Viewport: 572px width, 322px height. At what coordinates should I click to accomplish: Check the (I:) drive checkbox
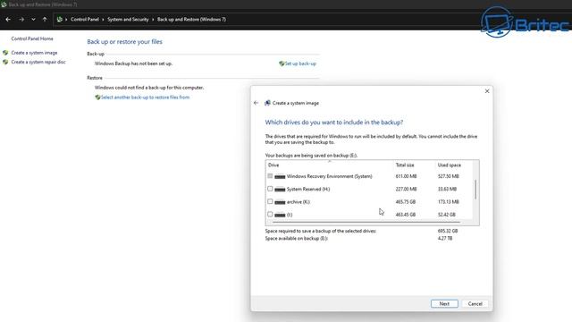pos(270,215)
